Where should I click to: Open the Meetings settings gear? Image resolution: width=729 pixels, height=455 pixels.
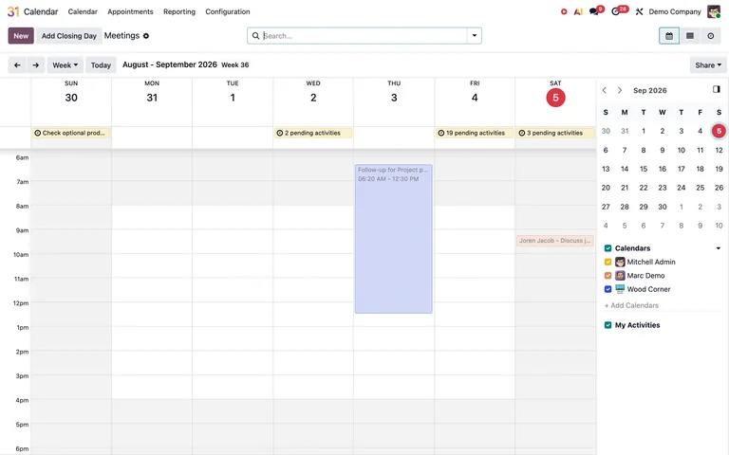[146, 36]
